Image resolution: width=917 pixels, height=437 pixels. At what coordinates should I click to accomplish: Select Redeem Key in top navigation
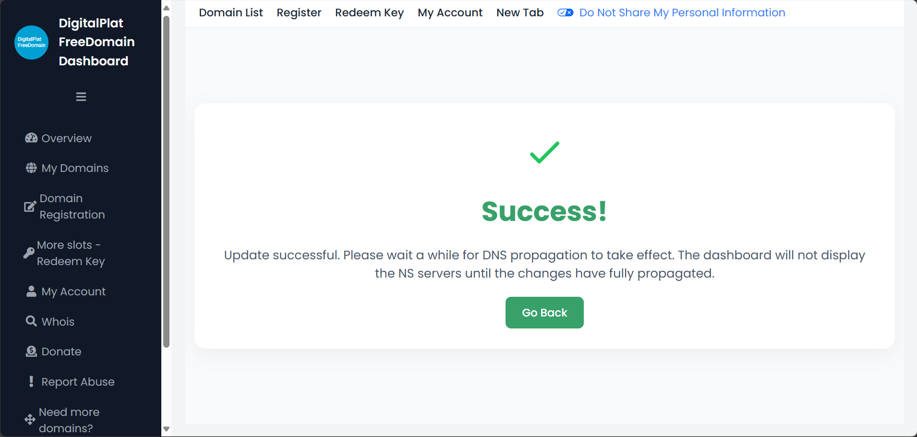(x=369, y=12)
